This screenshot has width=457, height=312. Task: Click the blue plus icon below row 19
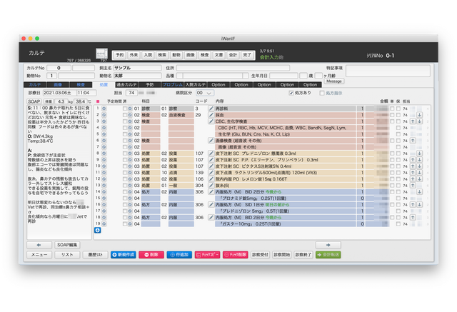tap(97, 231)
